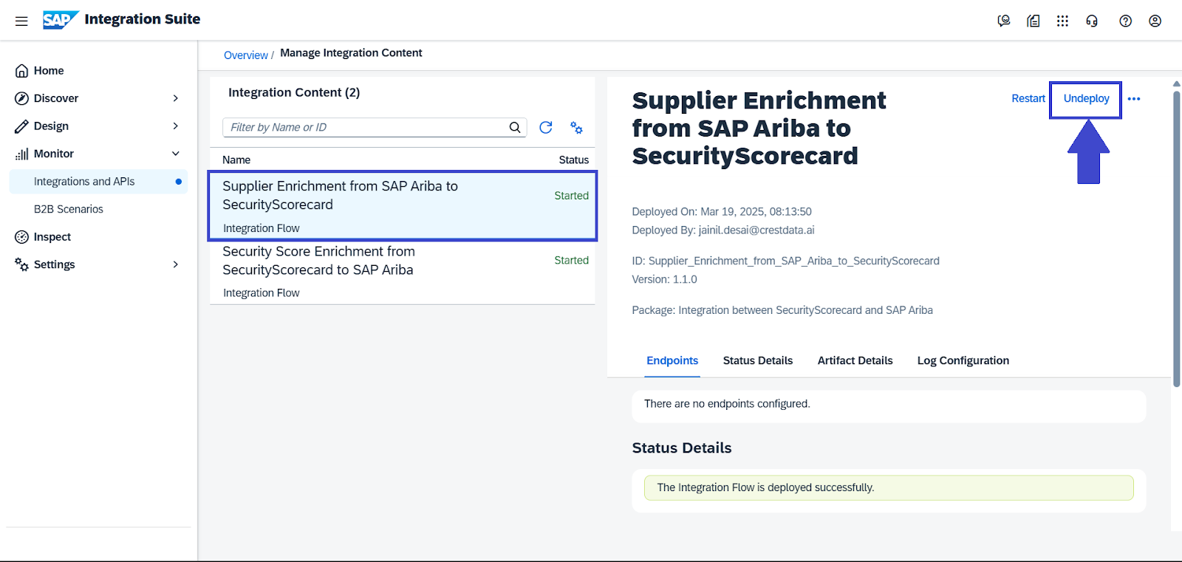This screenshot has width=1182, height=562.
Task: Open the product switcher grid icon
Action: (x=1062, y=21)
